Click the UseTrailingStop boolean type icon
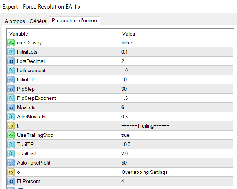 point(11,135)
